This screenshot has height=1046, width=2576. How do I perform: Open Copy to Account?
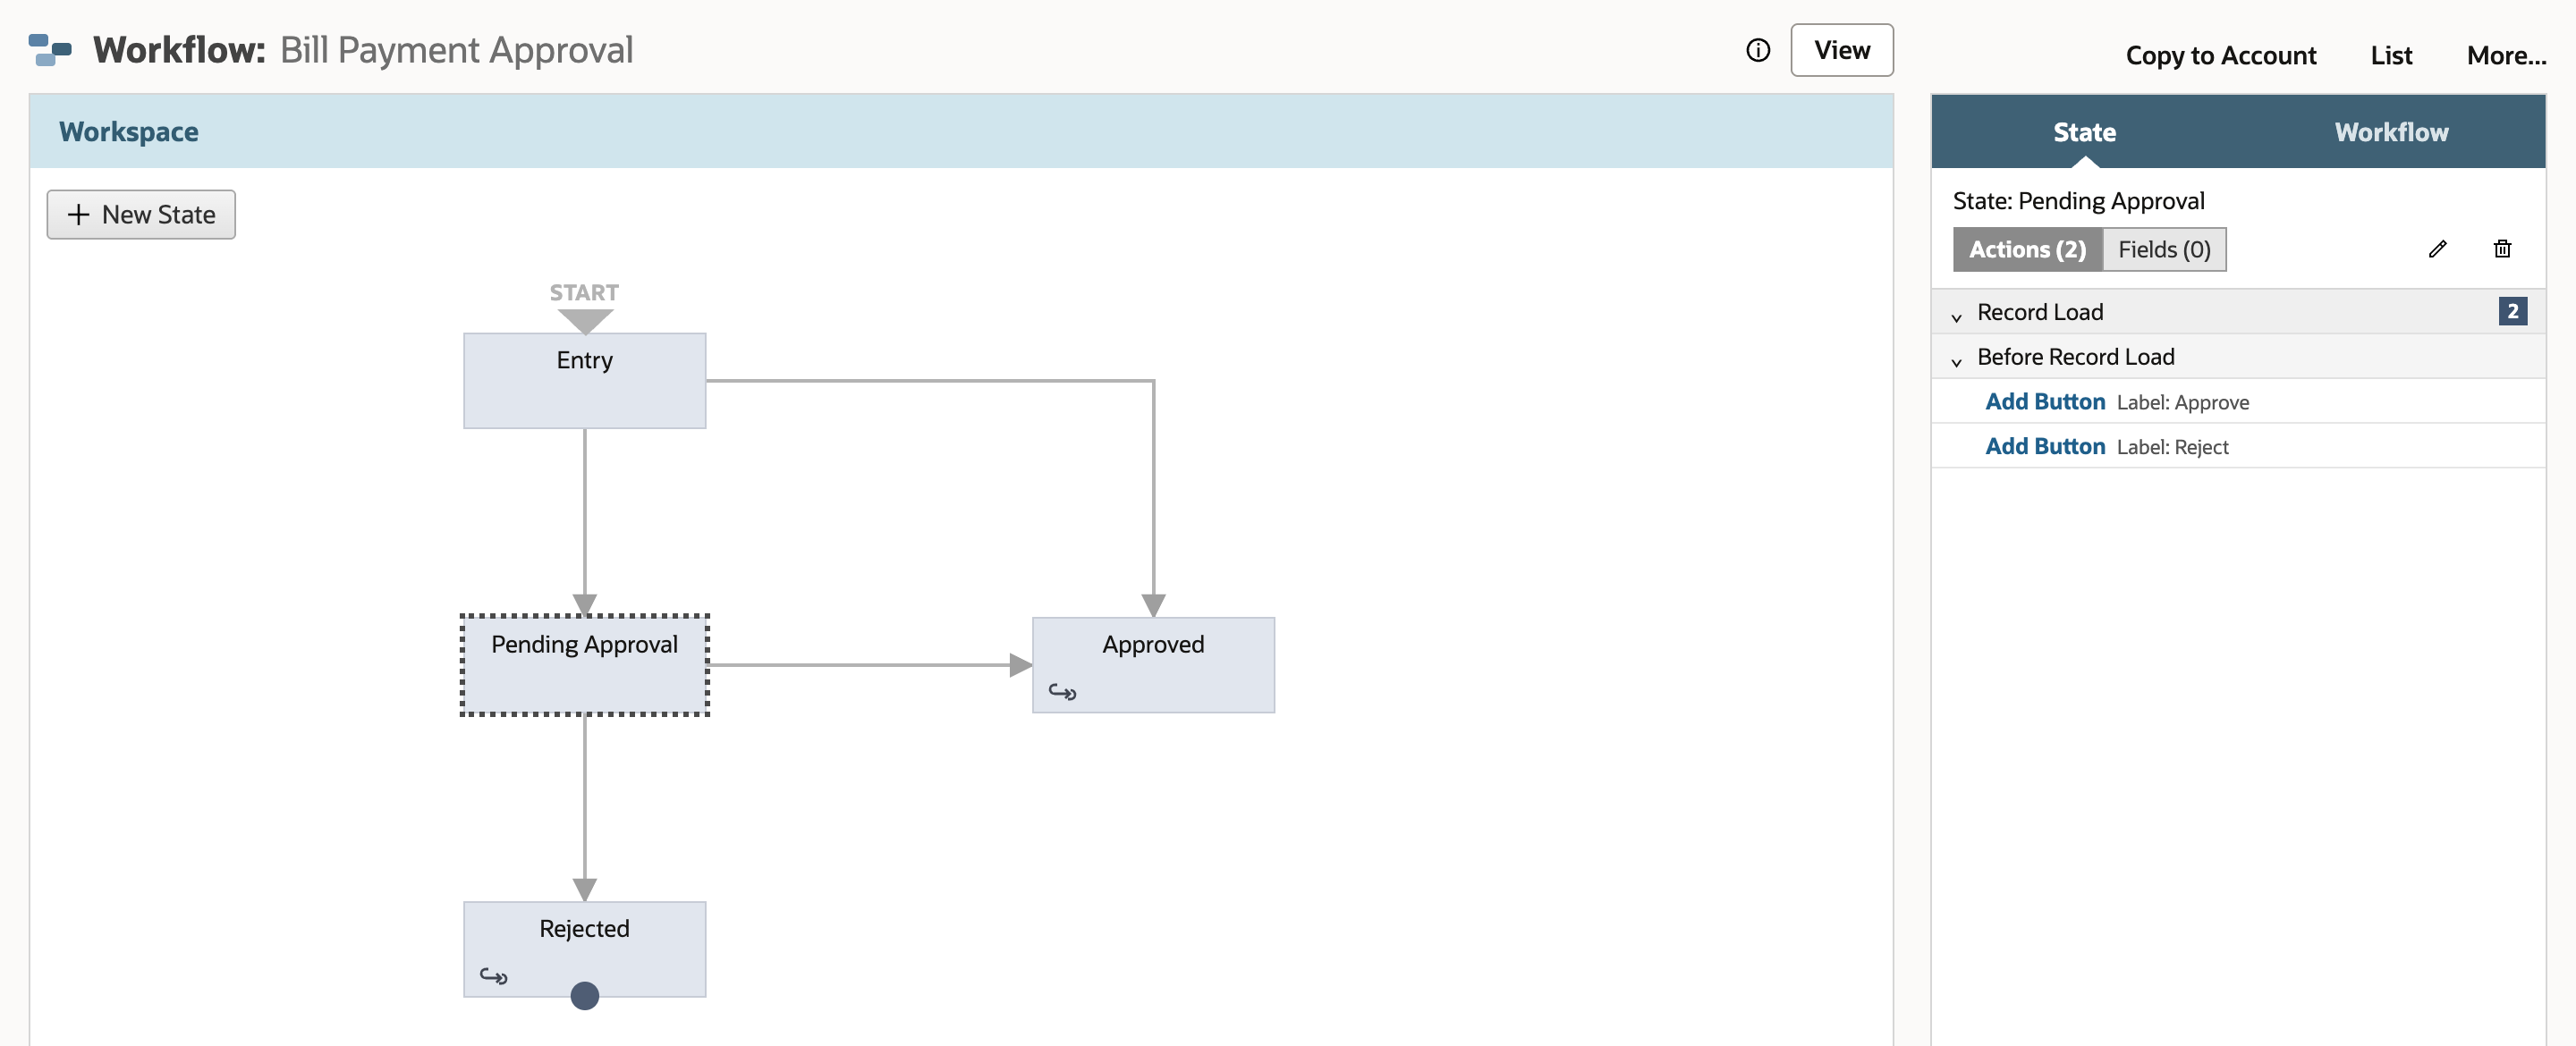click(x=2220, y=56)
